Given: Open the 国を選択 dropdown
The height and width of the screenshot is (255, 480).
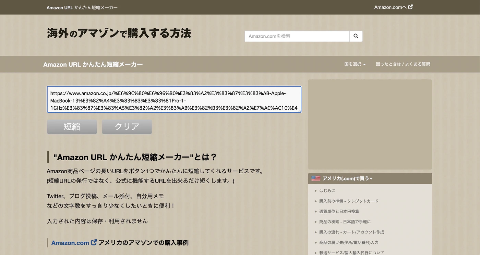Looking at the screenshot, I should 355,64.
